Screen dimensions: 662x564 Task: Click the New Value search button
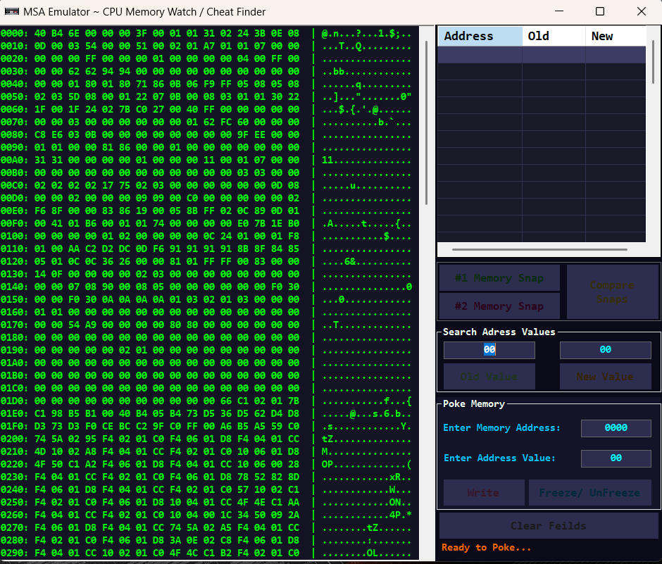pyautogui.click(x=606, y=376)
